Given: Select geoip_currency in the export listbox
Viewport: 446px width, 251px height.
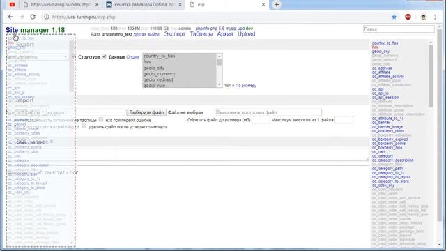Looking at the screenshot, I should pos(160,74).
